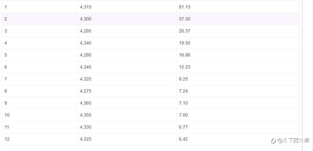
Task: Select row 3 with value 4,285
Action: [150, 31]
